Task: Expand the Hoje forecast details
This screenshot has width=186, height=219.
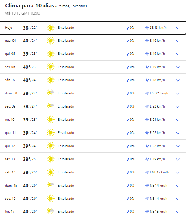Action: 178,28
